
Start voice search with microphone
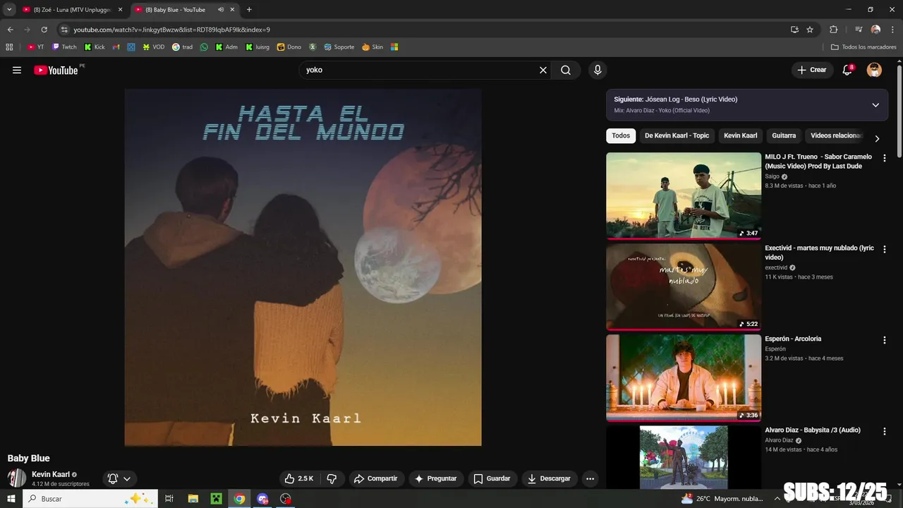[x=598, y=70]
